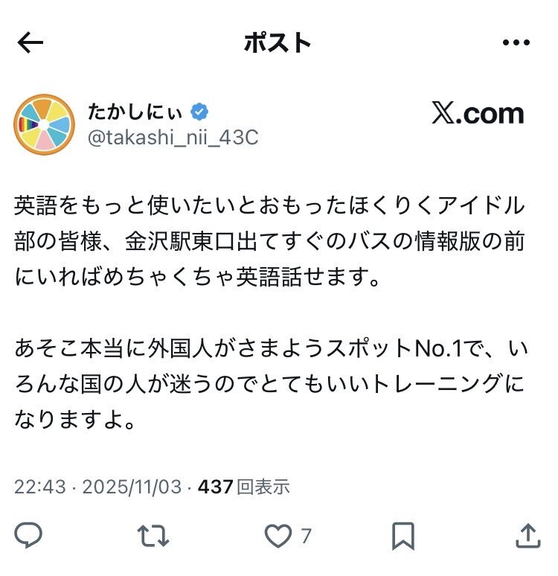
Task: Go back using the left arrow
Action: tap(30, 42)
